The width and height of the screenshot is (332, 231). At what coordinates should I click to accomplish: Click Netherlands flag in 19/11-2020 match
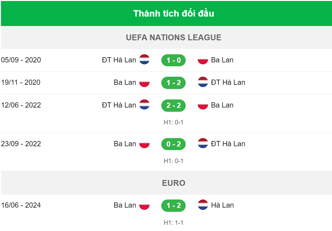click(x=203, y=82)
